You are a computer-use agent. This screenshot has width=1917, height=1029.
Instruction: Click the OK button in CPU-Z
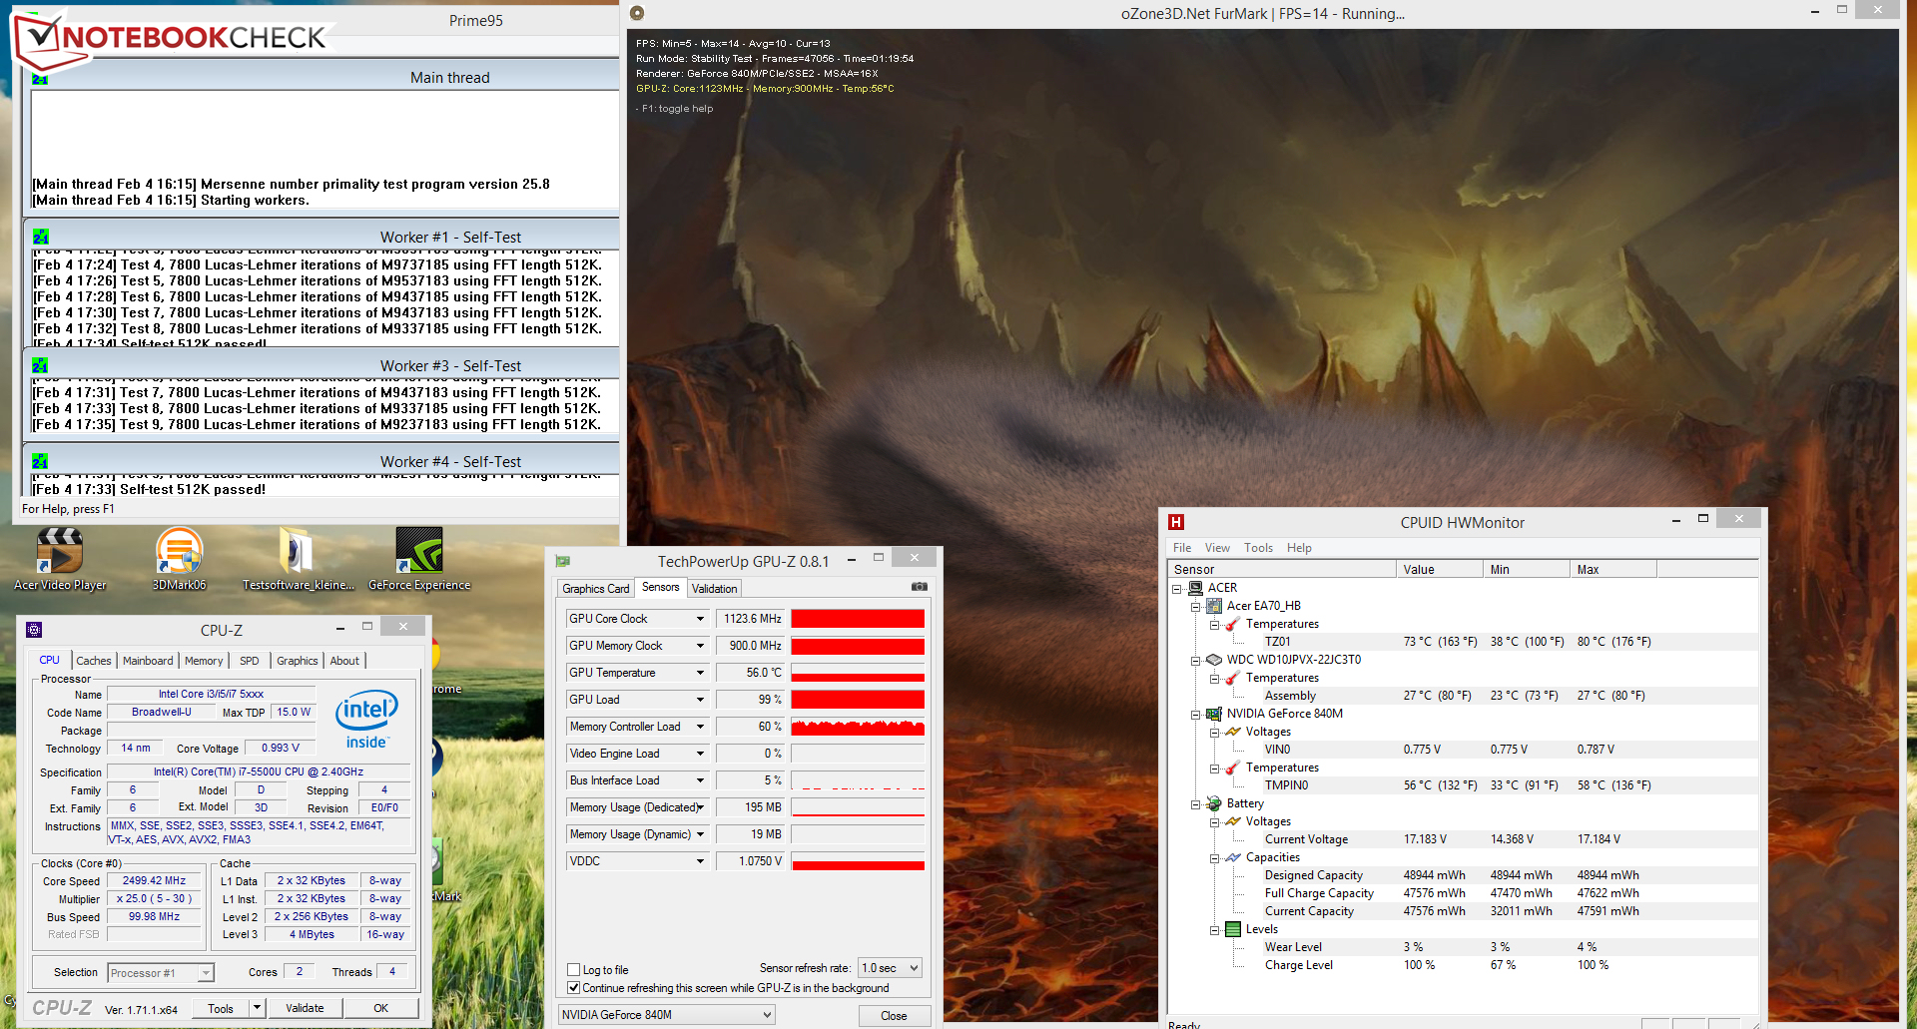(x=380, y=1008)
